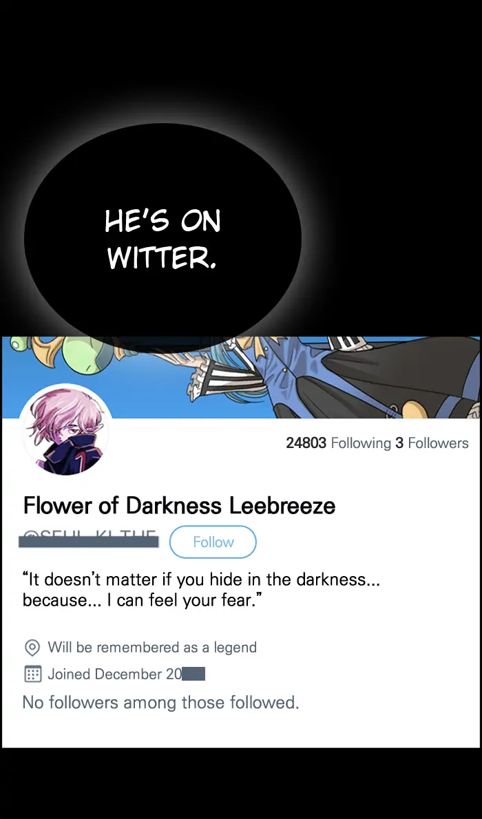The width and height of the screenshot is (482, 819).
Task: Click the Joined December date text
Action: tap(114, 674)
